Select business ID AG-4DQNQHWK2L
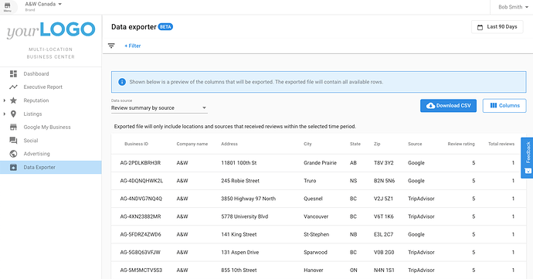The height and width of the screenshot is (279, 533). pyautogui.click(x=141, y=181)
